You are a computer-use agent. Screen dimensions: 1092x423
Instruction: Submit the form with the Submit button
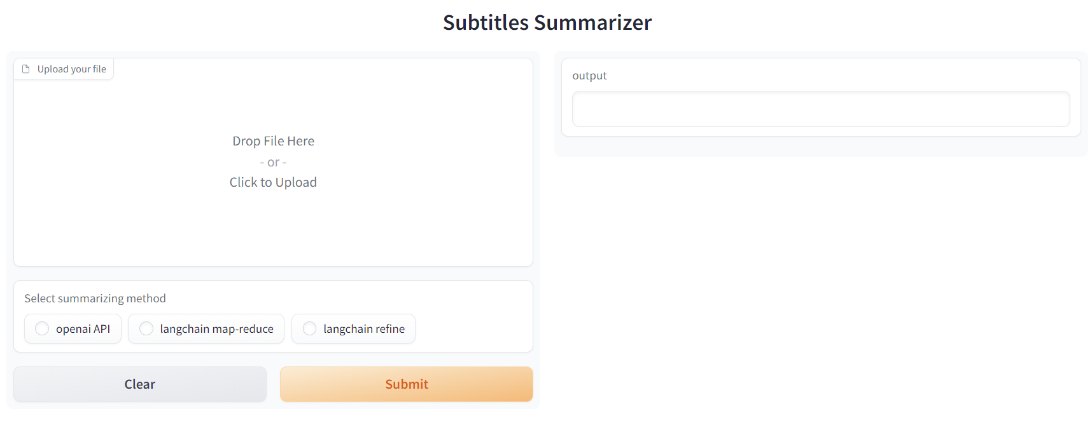pyautogui.click(x=407, y=384)
